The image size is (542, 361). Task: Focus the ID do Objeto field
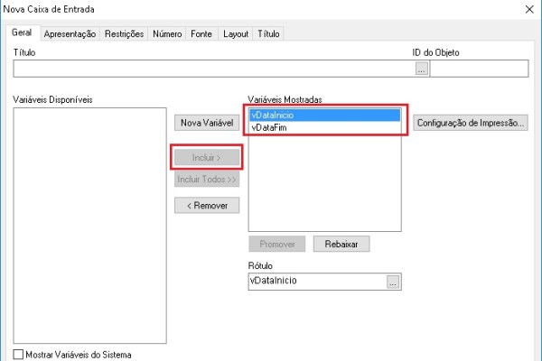(478, 68)
